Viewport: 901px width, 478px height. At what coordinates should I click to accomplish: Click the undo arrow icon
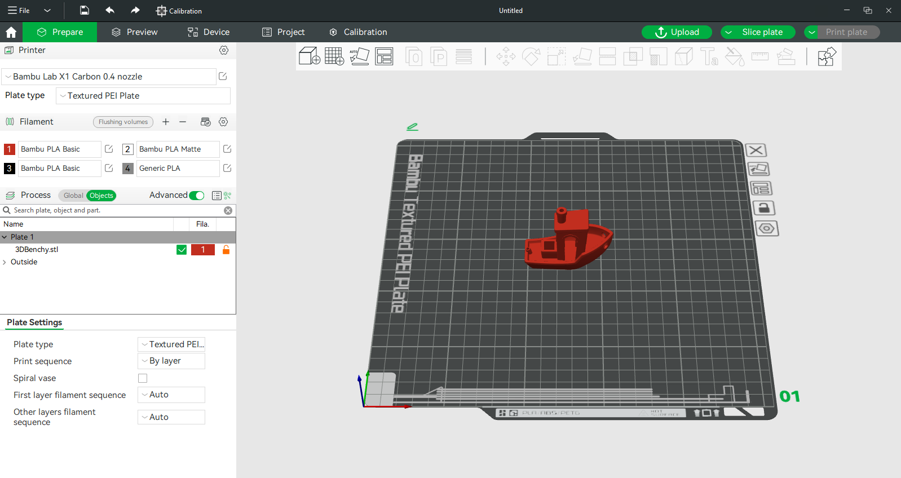[110, 10]
